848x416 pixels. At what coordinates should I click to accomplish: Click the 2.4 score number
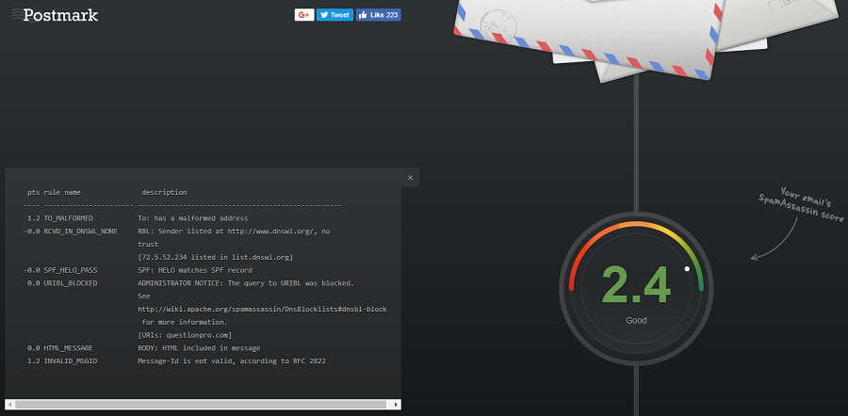[x=636, y=284]
